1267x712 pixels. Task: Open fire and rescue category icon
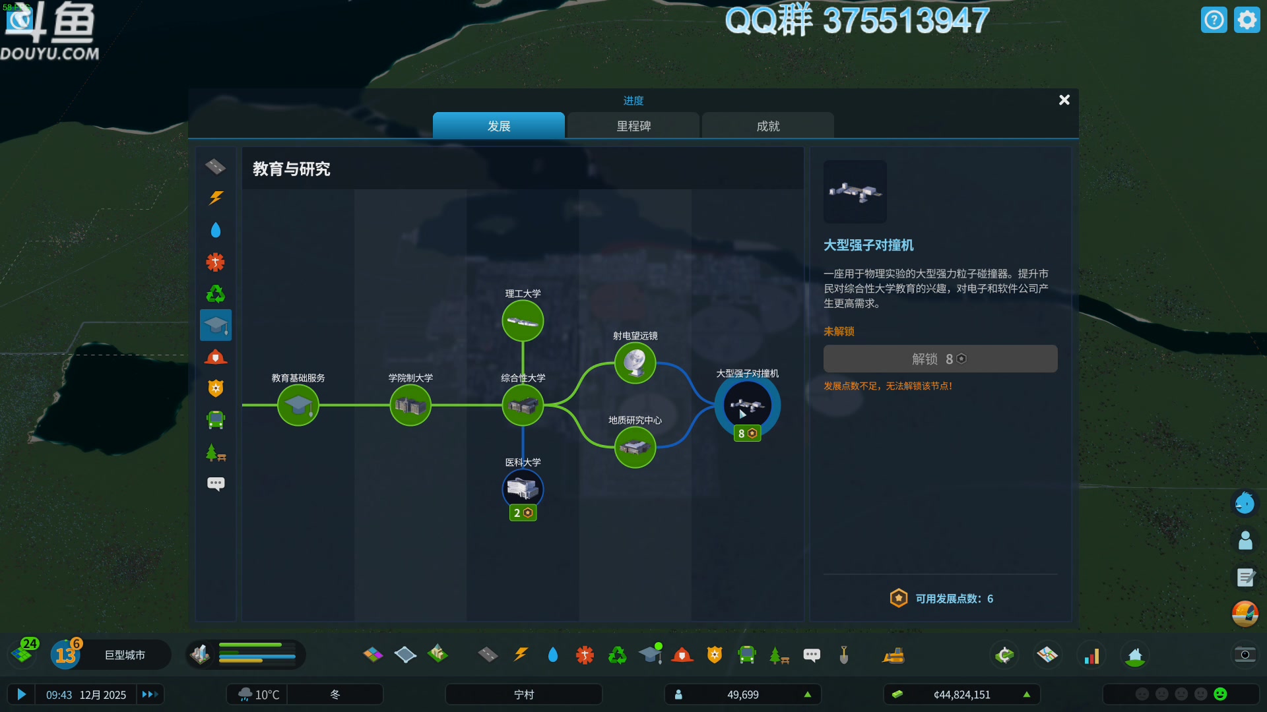(x=216, y=357)
